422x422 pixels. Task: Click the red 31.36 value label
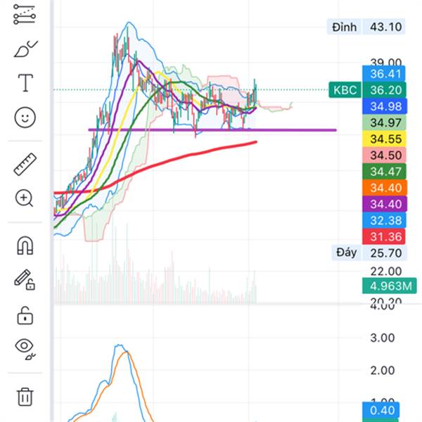(x=384, y=236)
